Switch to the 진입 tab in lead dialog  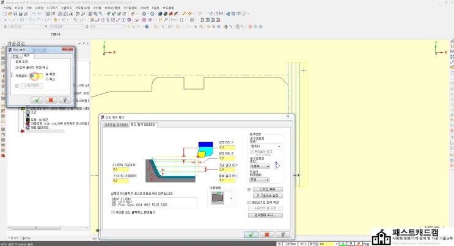16,56
